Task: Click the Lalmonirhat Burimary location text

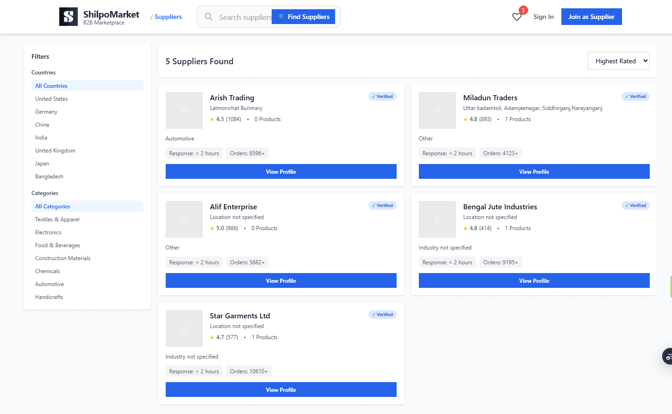Action: tap(236, 108)
